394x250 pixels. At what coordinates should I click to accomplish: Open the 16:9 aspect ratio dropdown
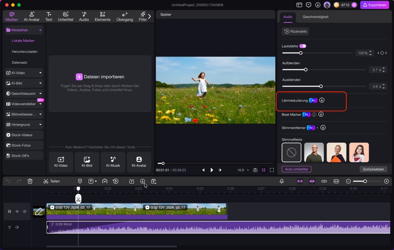241,170
